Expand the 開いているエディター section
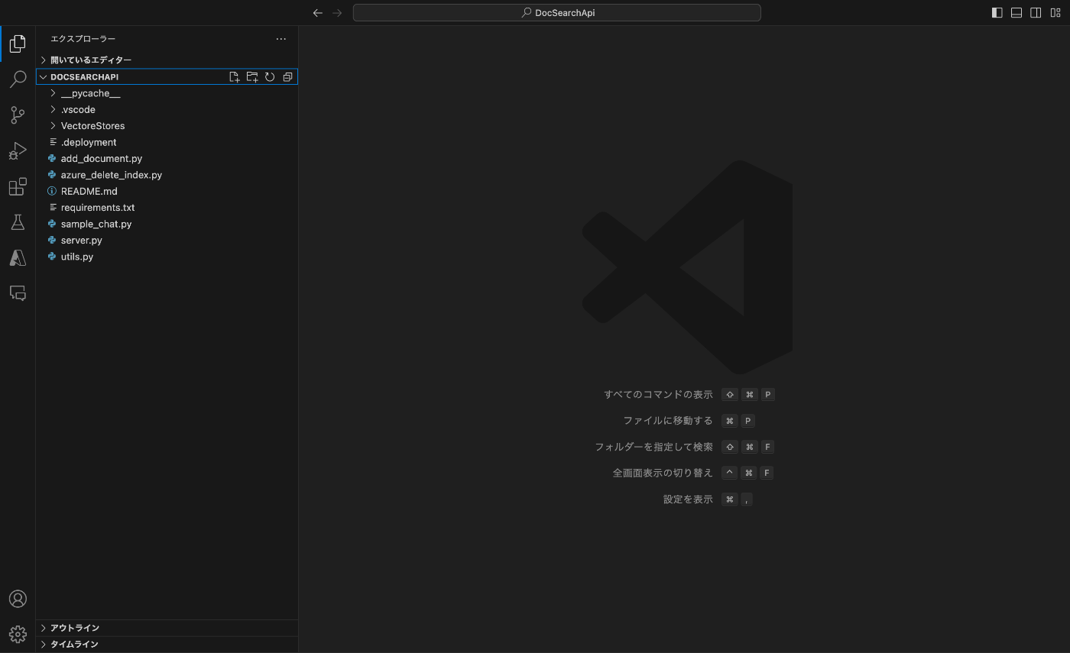1070x653 pixels. point(167,60)
